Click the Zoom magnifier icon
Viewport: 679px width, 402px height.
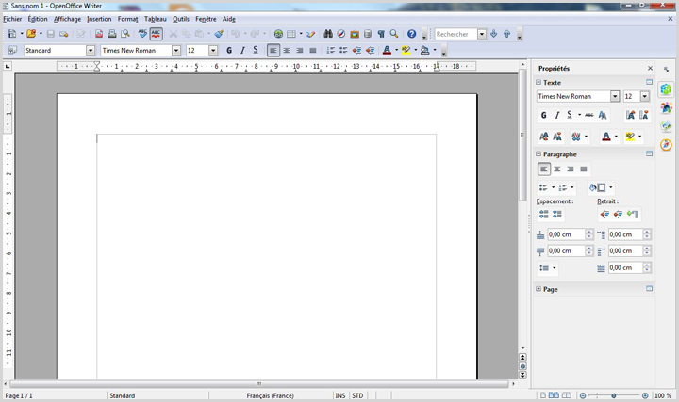click(x=394, y=34)
